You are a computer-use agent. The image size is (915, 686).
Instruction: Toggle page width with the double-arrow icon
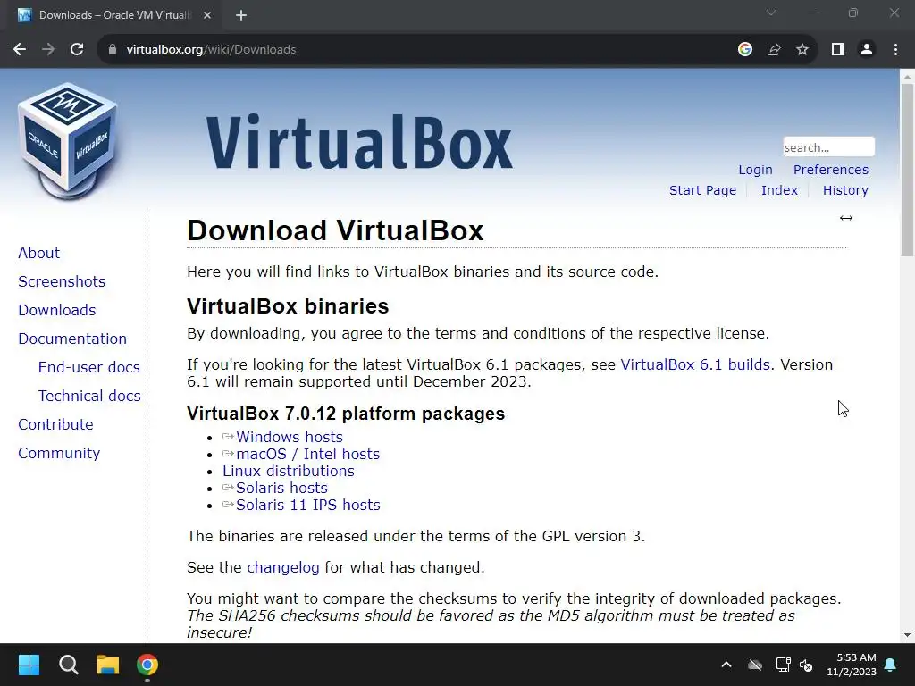(846, 218)
